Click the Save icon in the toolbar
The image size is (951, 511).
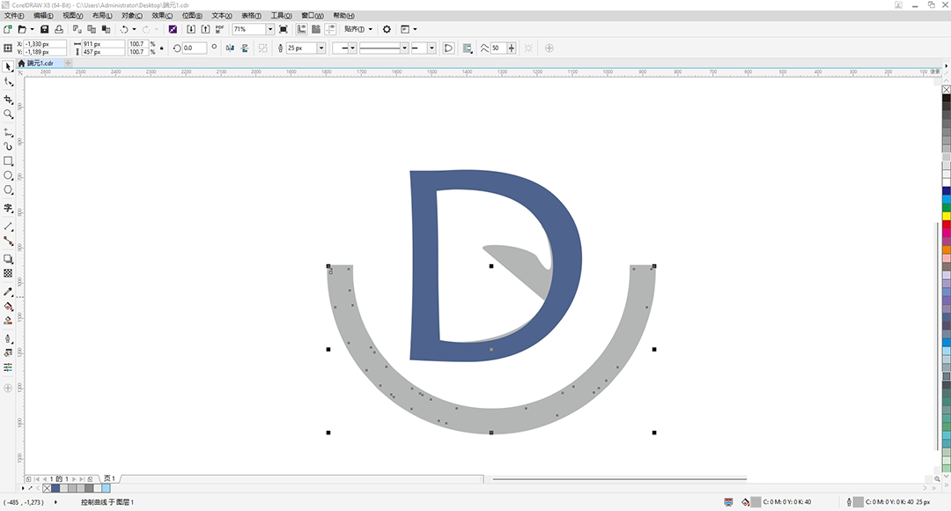[45, 29]
